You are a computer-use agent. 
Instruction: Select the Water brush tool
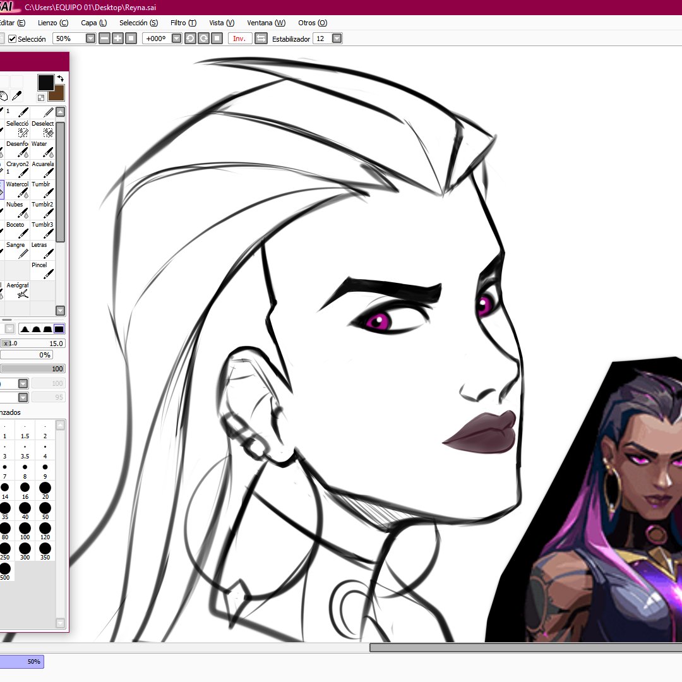43,149
